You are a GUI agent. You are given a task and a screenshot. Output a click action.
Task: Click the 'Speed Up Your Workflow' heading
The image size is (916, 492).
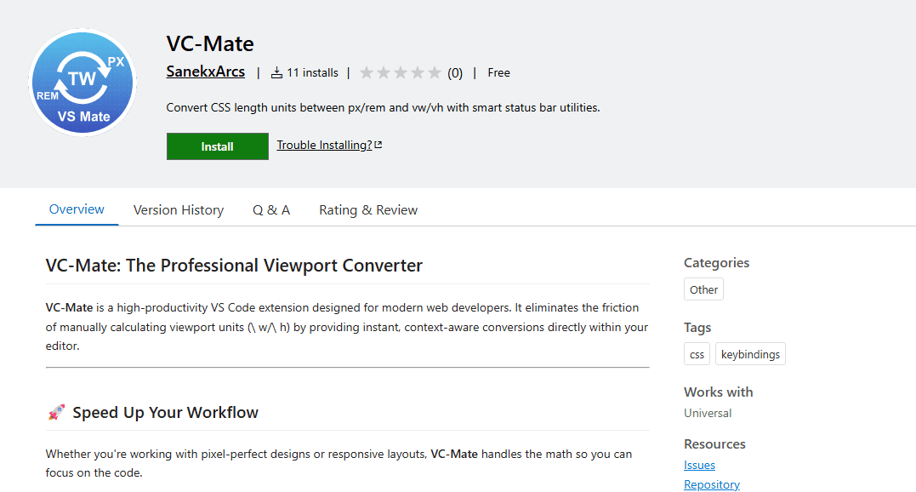coord(165,413)
